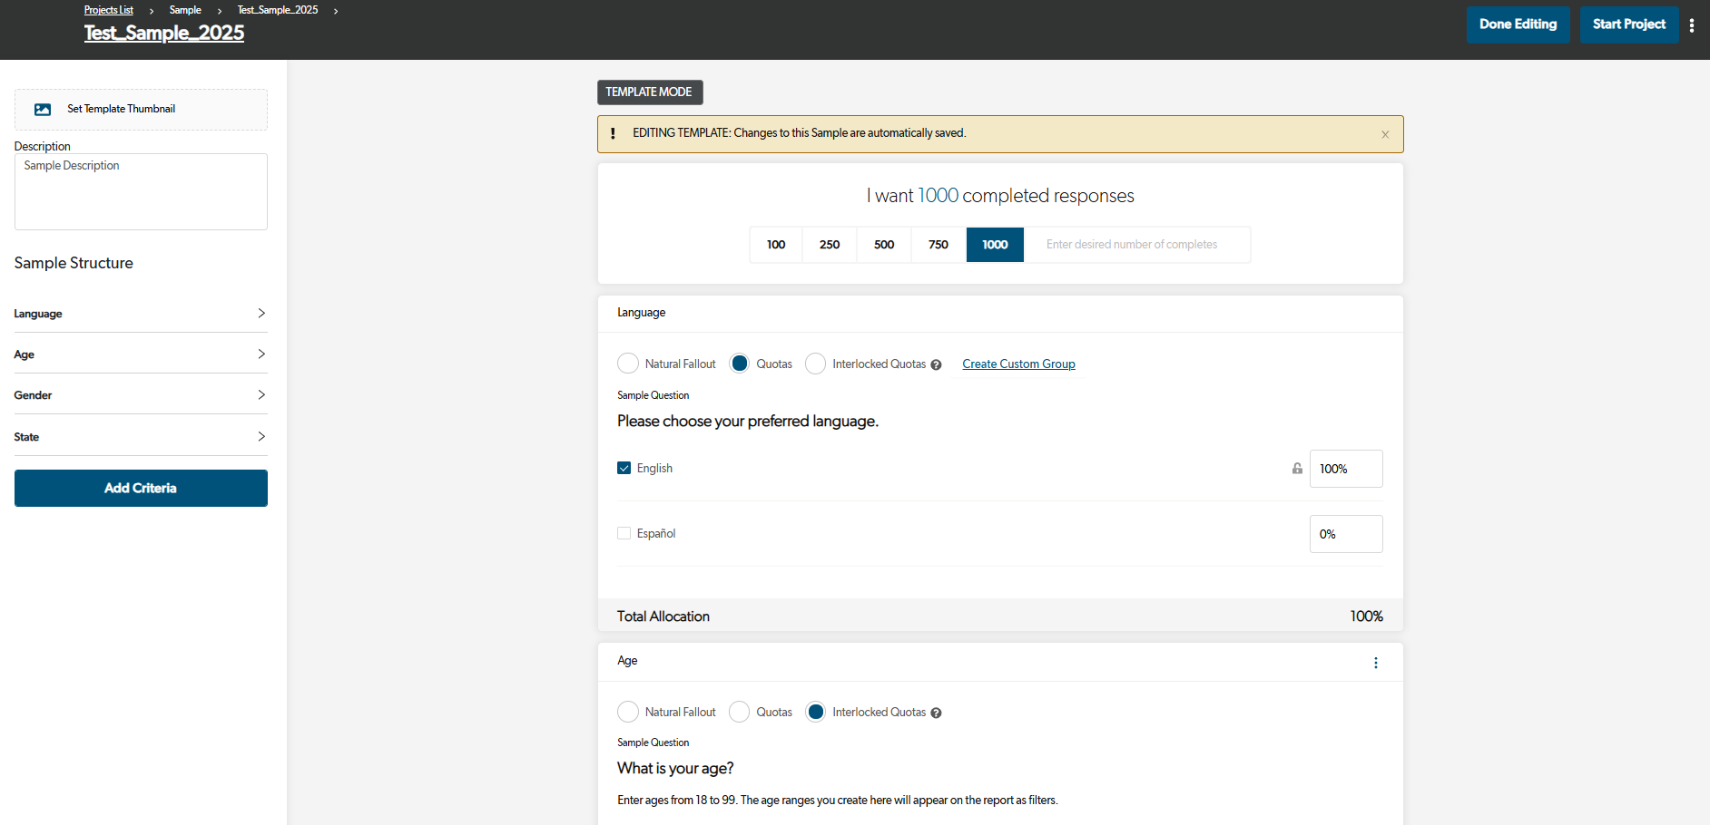The height and width of the screenshot is (825, 1710).
Task: Uncheck the English language checkbox
Action: pyautogui.click(x=624, y=469)
